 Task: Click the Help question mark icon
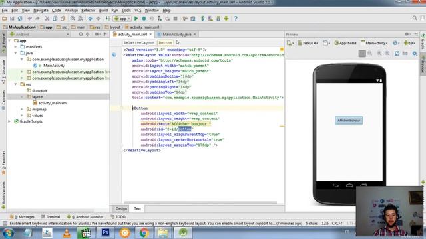click(x=236, y=19)
